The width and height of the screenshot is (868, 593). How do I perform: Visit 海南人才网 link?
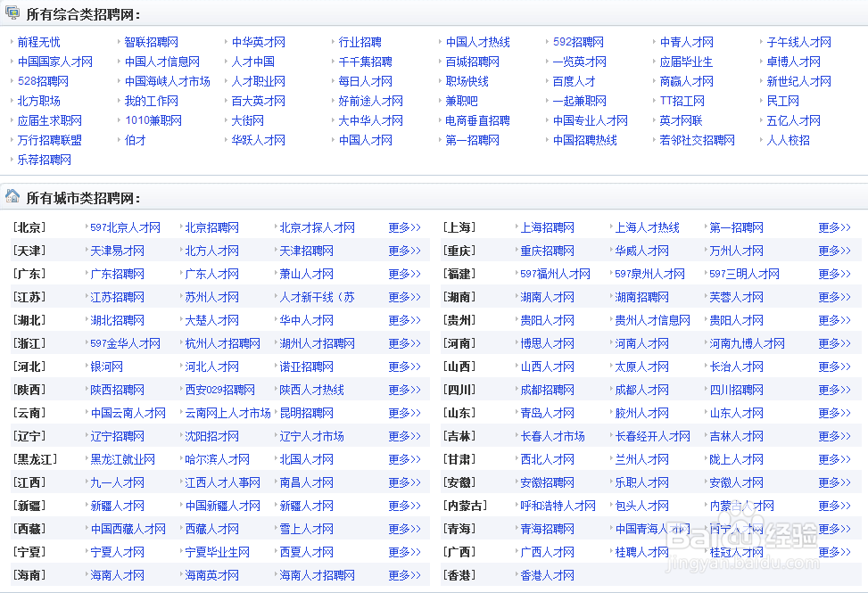tap(116, 575)
